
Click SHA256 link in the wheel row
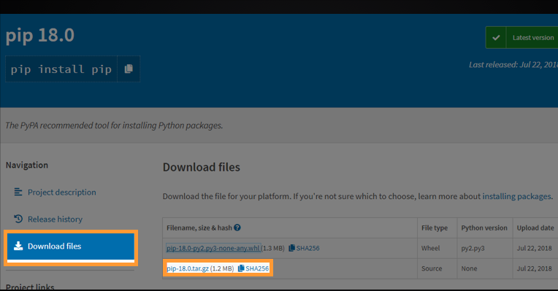(x=307, y=248)
